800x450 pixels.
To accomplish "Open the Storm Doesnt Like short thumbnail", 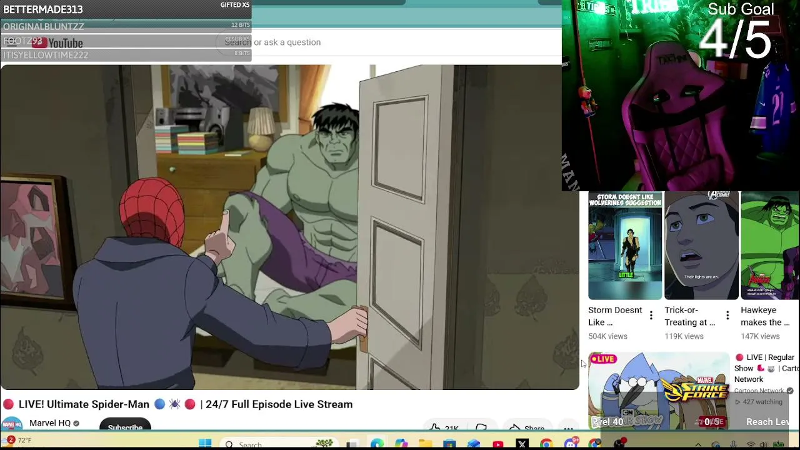I will pyautogui.click(x=625, y=246).
